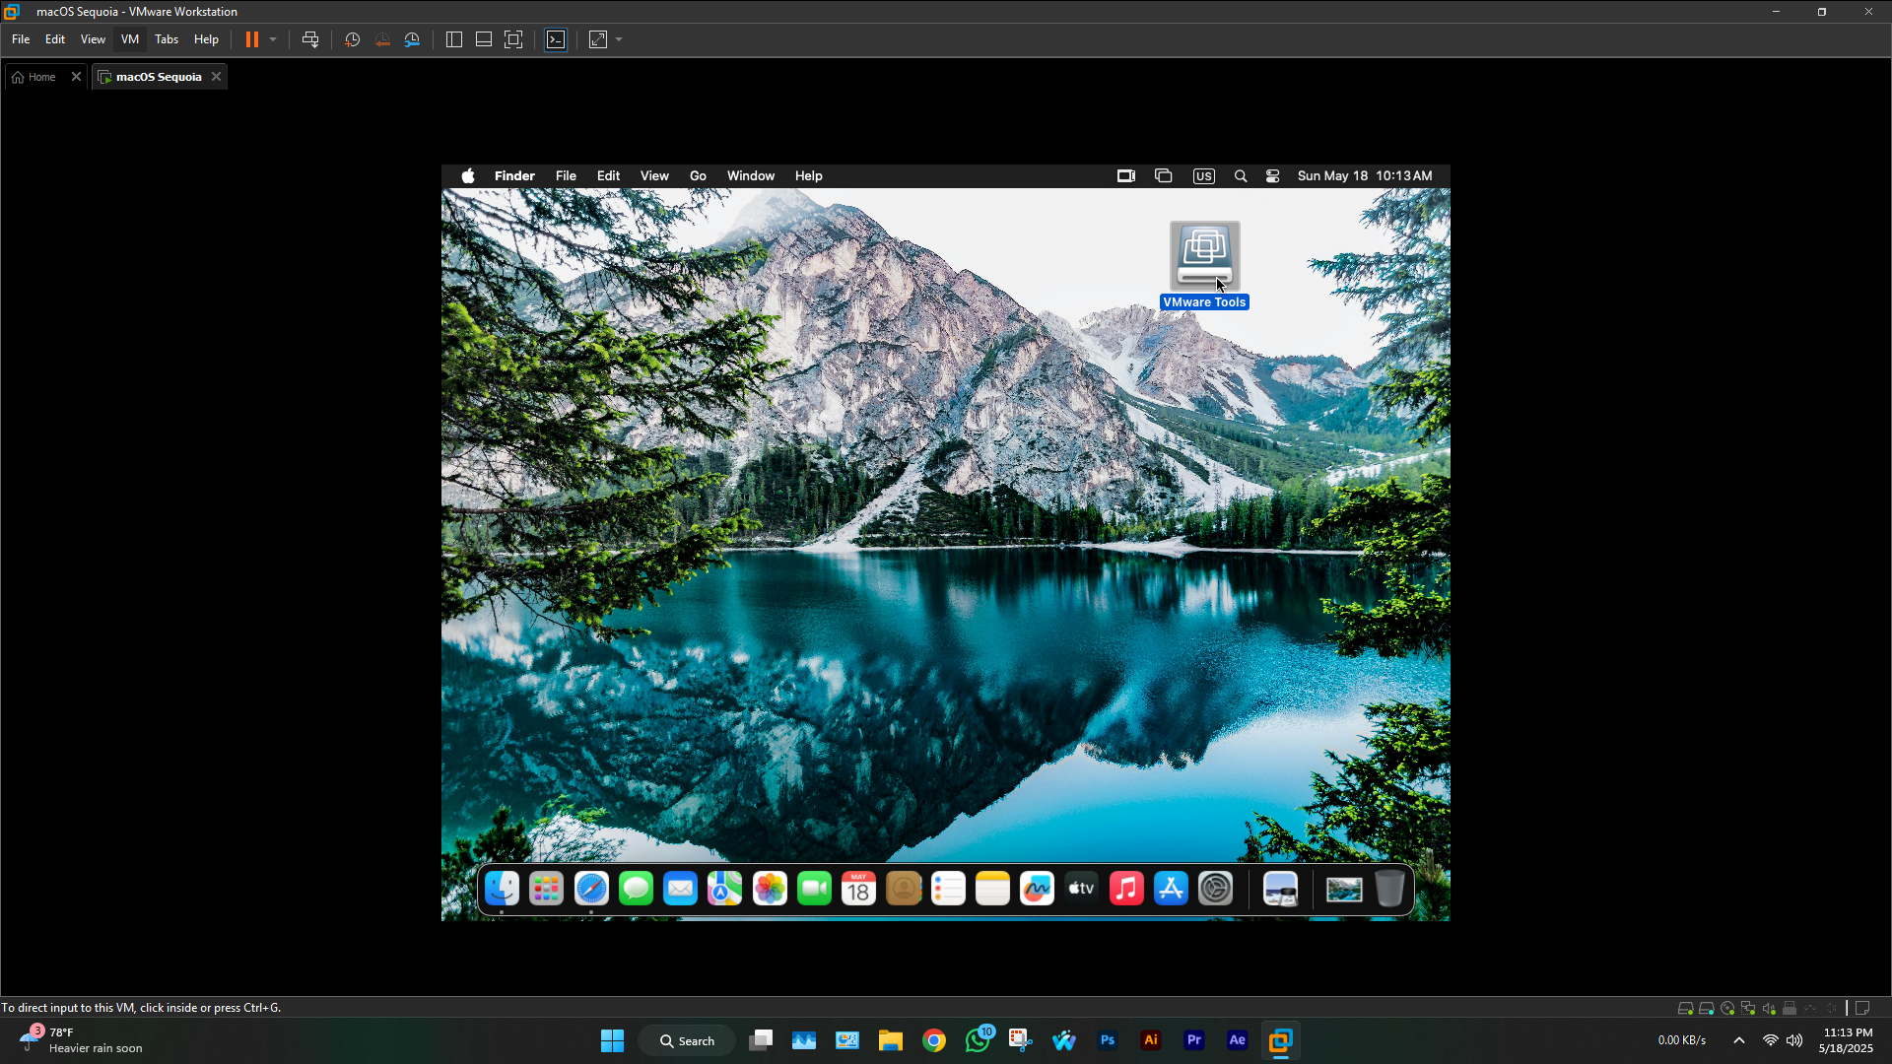Enter full screen mode icon
Screen dimensions: 1892x1064
pyautogui.click(x=513, y=39)
